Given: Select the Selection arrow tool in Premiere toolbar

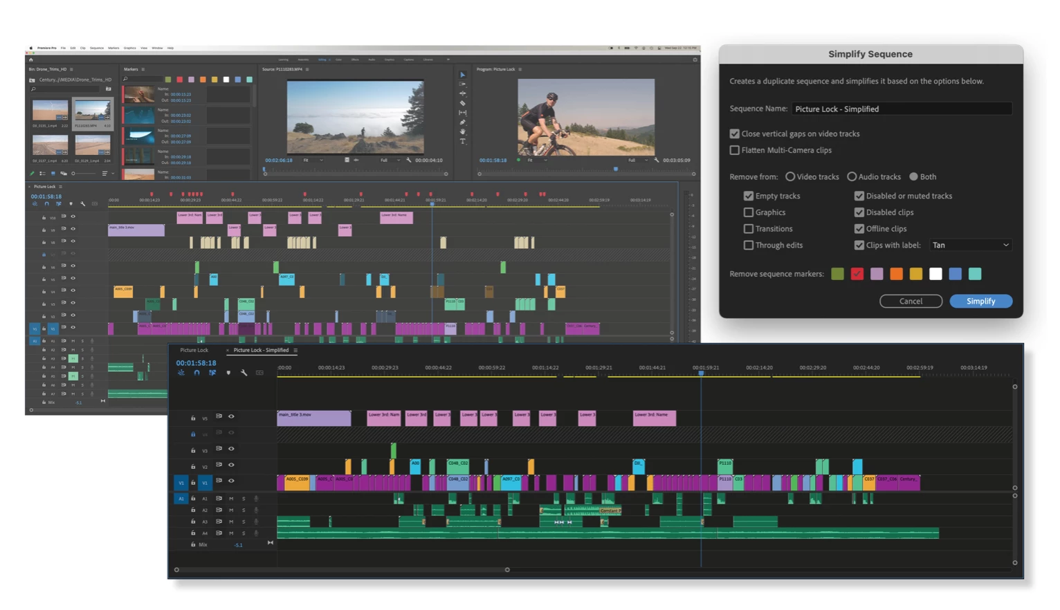Looking at the screenshot, I should click(x=463, y=75).
